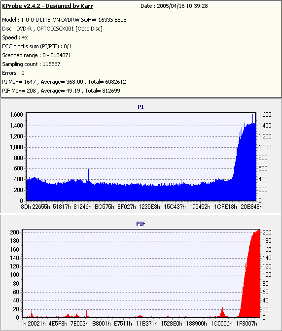Click the PI chart title
The height and width of the screenshot is (331, 282).
click(x=141, y=107)
